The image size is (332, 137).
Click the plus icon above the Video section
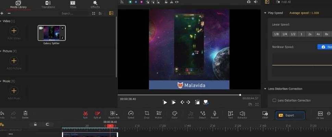[2, 13]
